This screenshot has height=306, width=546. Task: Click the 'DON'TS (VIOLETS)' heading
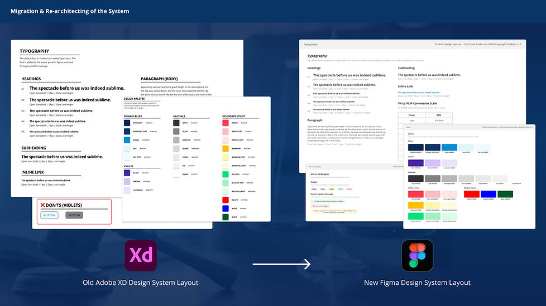pyautogui.click(x=64, y=205)
